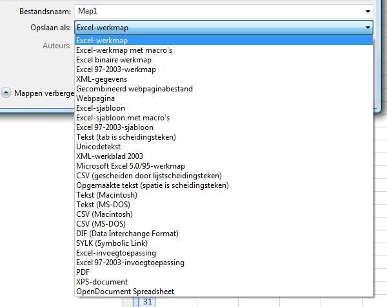Select Excel-werkmap in the file type list
The height and width of the screenshot is (307, 387).
tap(224, 41)
